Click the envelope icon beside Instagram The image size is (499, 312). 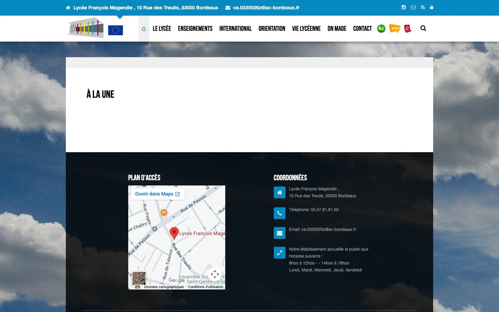click(413, 7)
